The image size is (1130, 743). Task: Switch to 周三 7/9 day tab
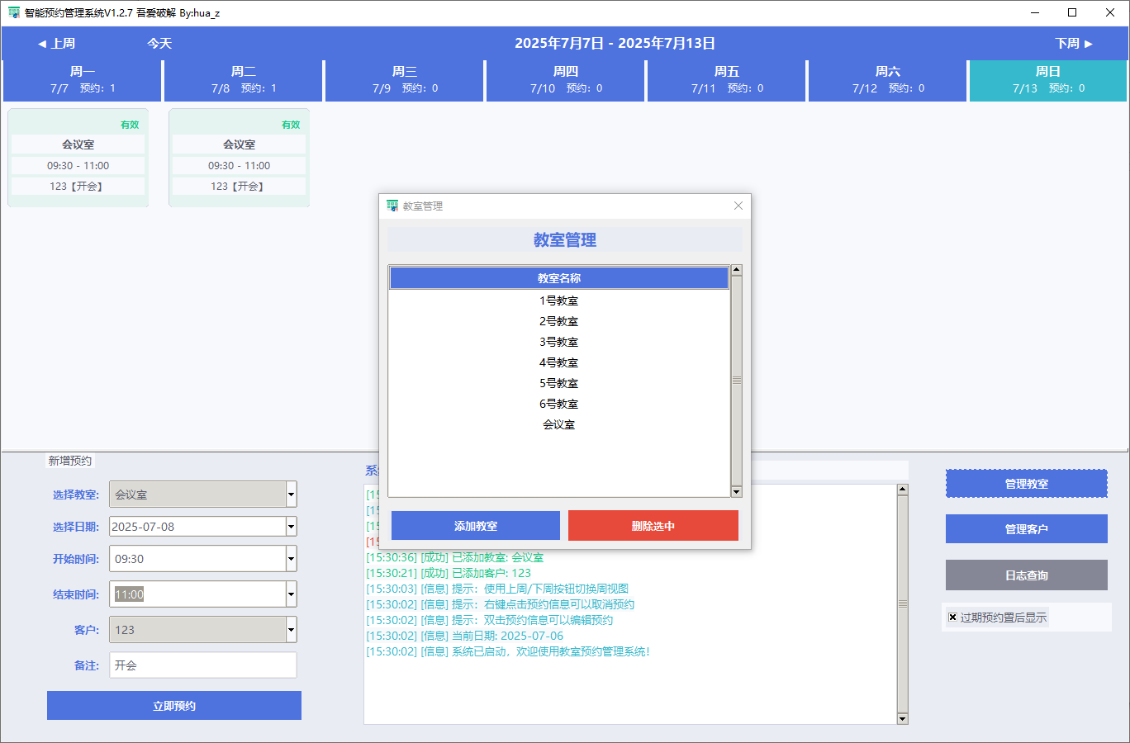[x=405, y=80]
